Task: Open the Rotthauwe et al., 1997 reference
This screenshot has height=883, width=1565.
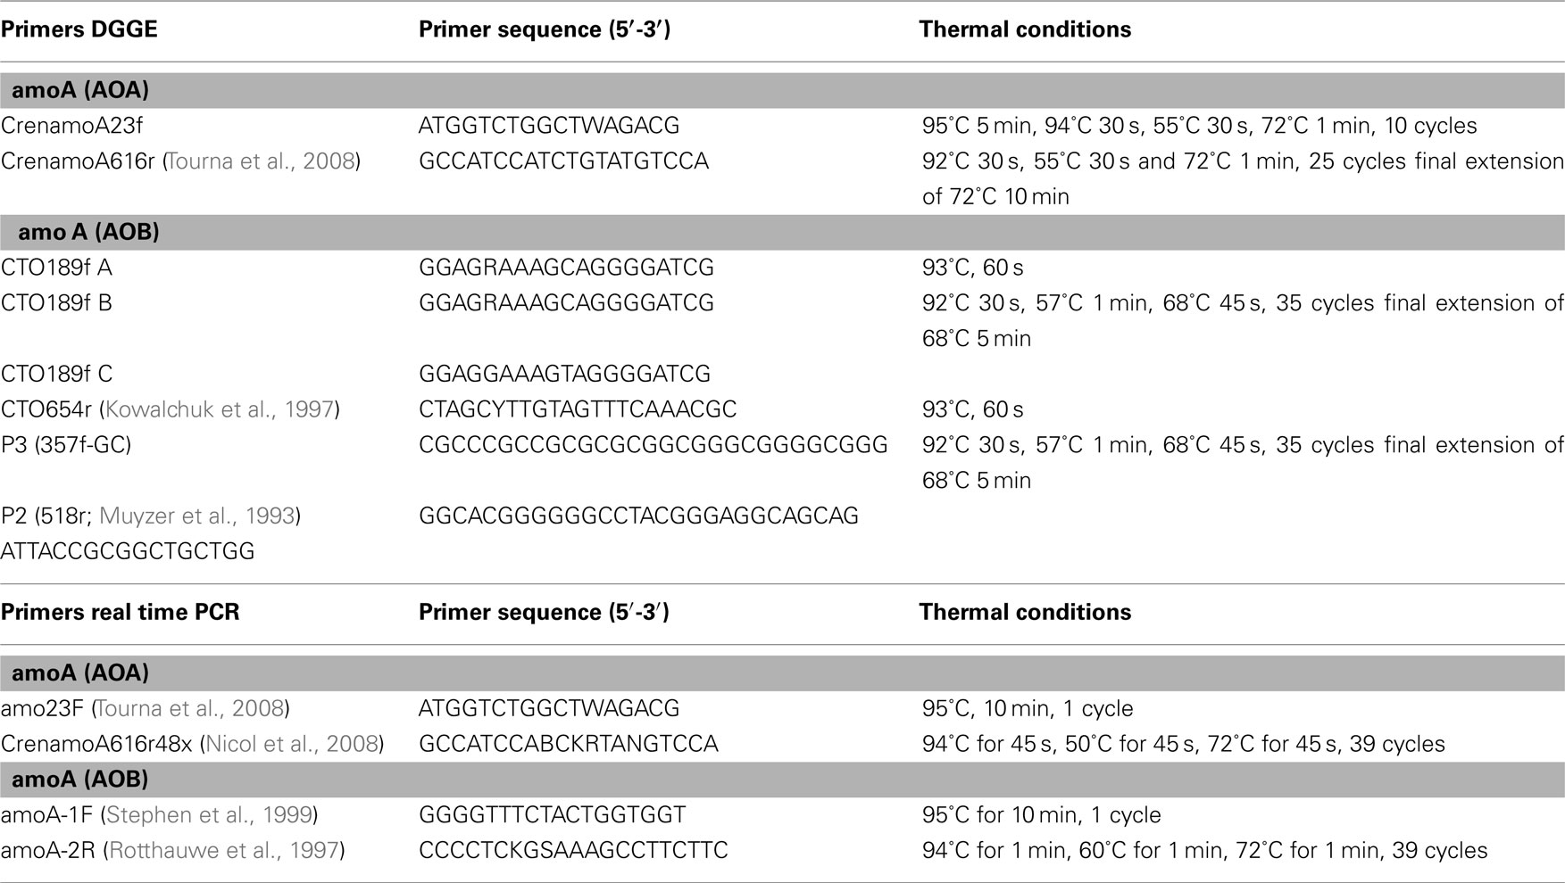Action: 224,851
